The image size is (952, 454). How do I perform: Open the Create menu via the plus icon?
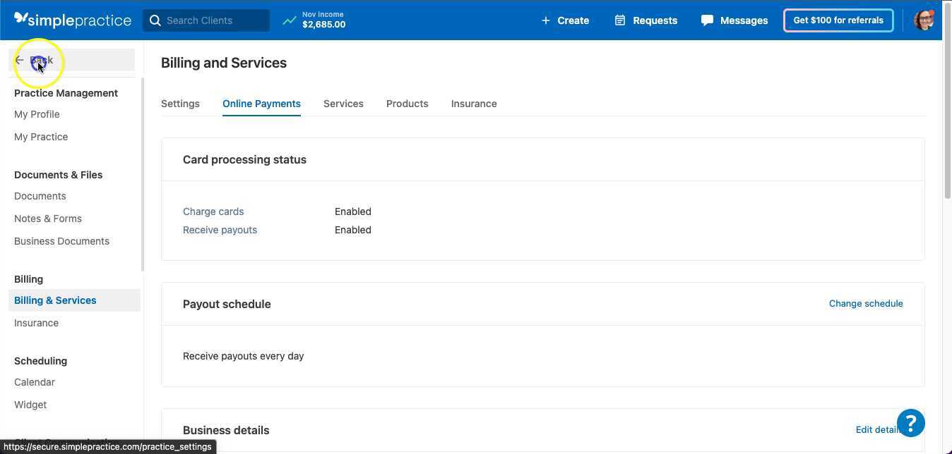pos(545,20)
